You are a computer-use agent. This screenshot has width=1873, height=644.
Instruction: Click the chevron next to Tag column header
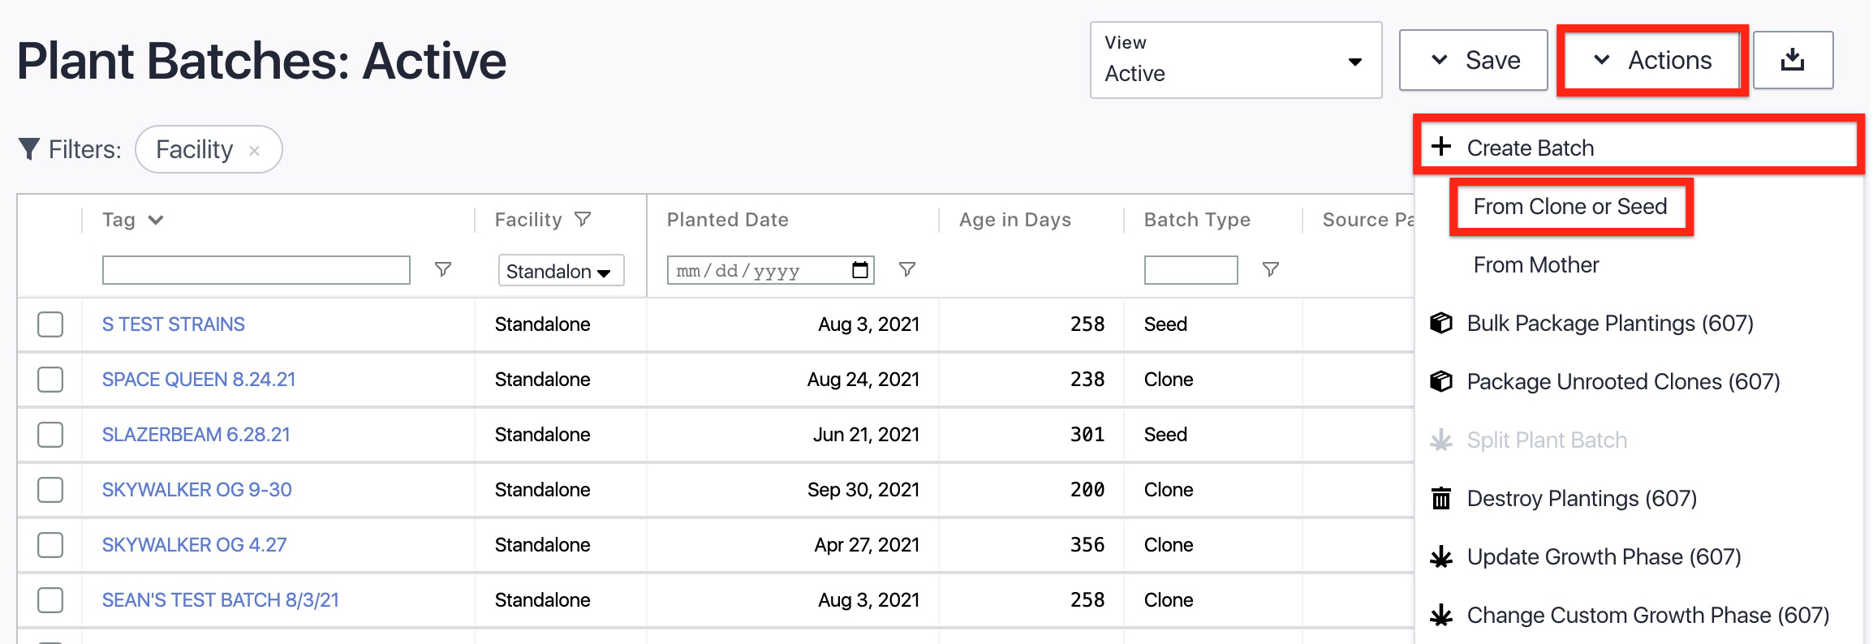click(156, 220)
